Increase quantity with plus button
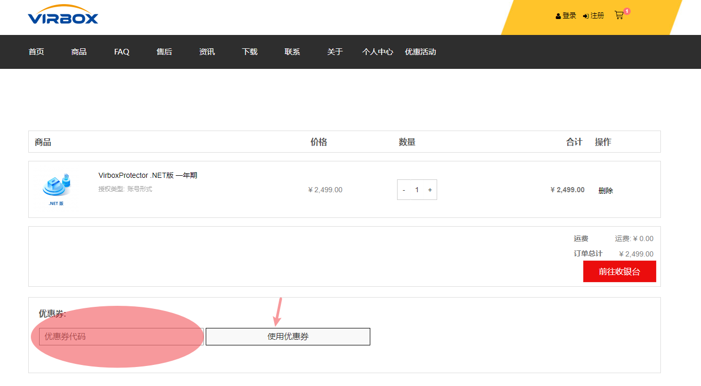 tap(430, 190)
